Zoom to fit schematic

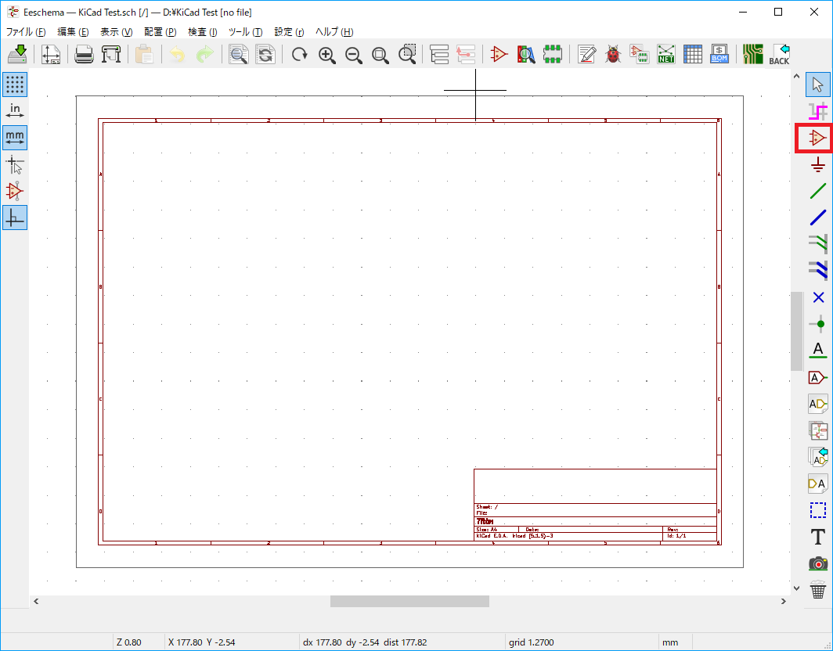(380, 54)
